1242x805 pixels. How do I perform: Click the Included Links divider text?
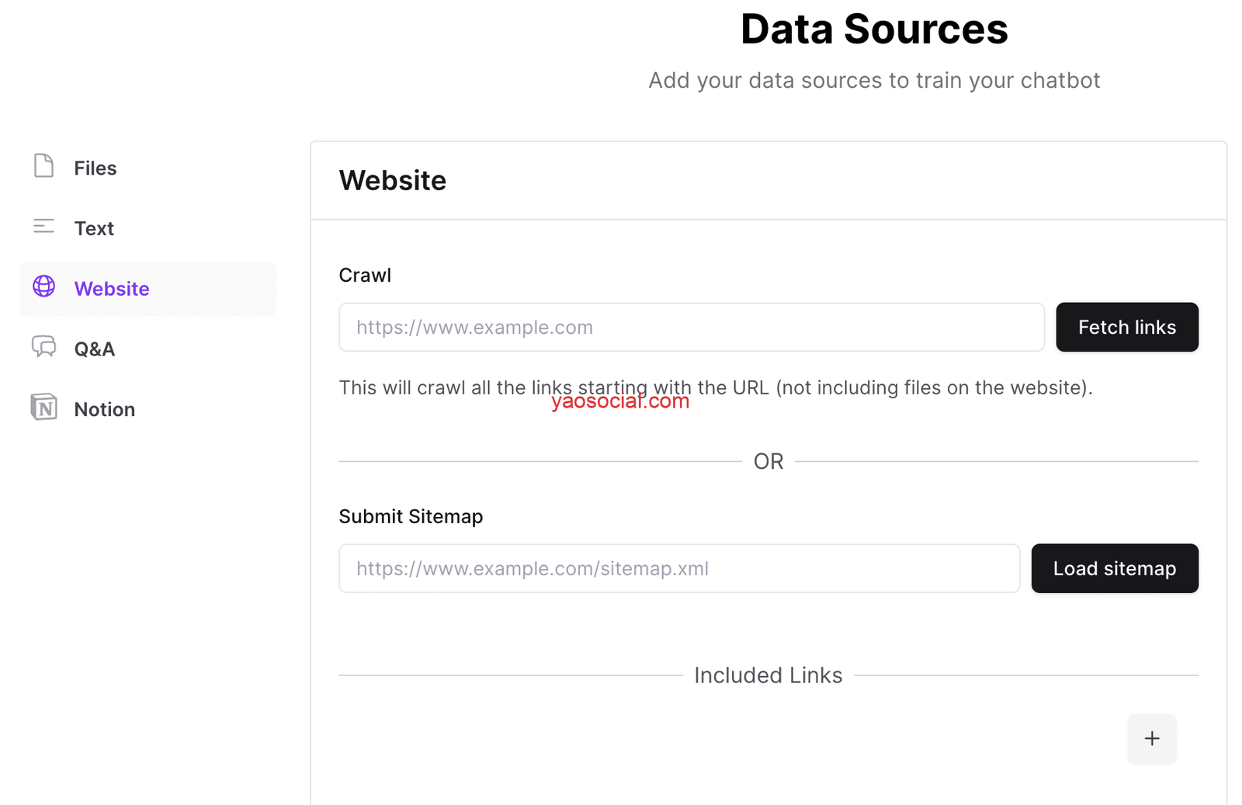pyautogui.click(x=768, y=675)
